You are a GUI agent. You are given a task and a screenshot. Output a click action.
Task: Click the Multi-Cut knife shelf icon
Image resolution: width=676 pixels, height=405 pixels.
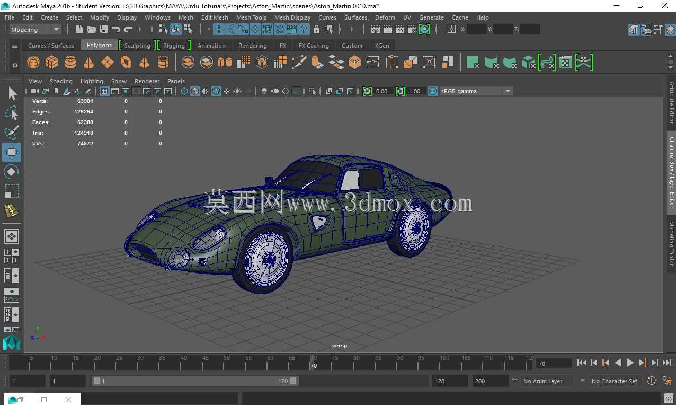[x=299, y=63]
